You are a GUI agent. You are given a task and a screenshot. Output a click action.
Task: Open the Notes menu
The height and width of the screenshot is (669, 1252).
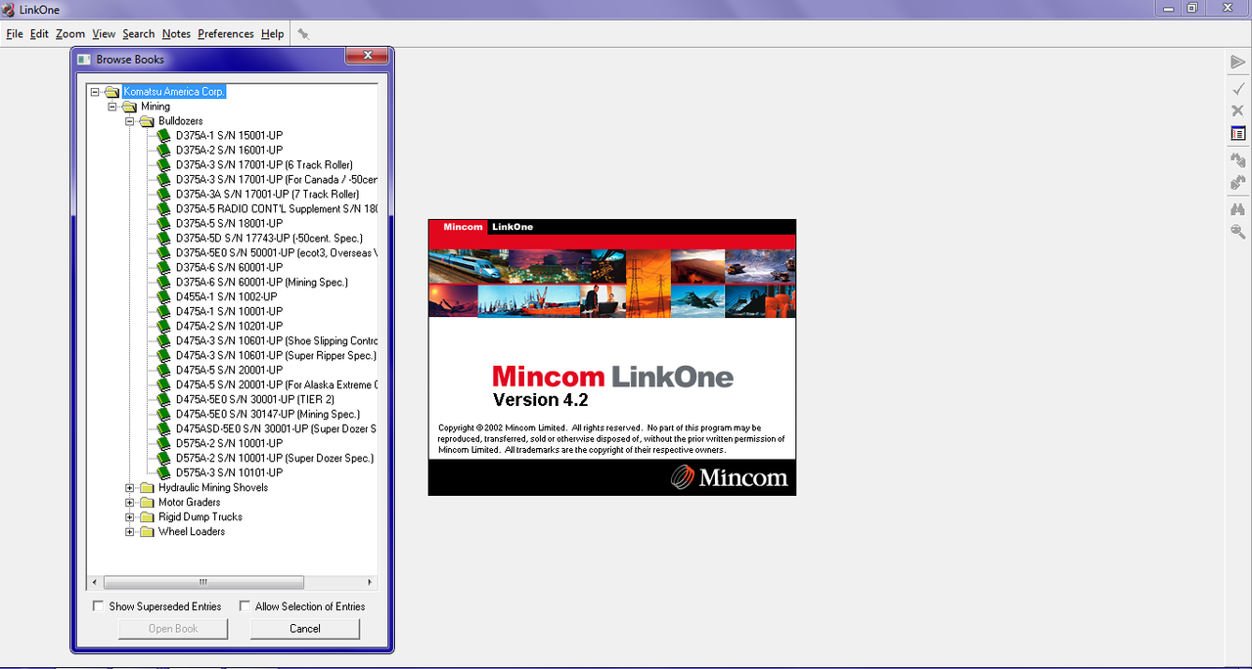click(176, 33)
